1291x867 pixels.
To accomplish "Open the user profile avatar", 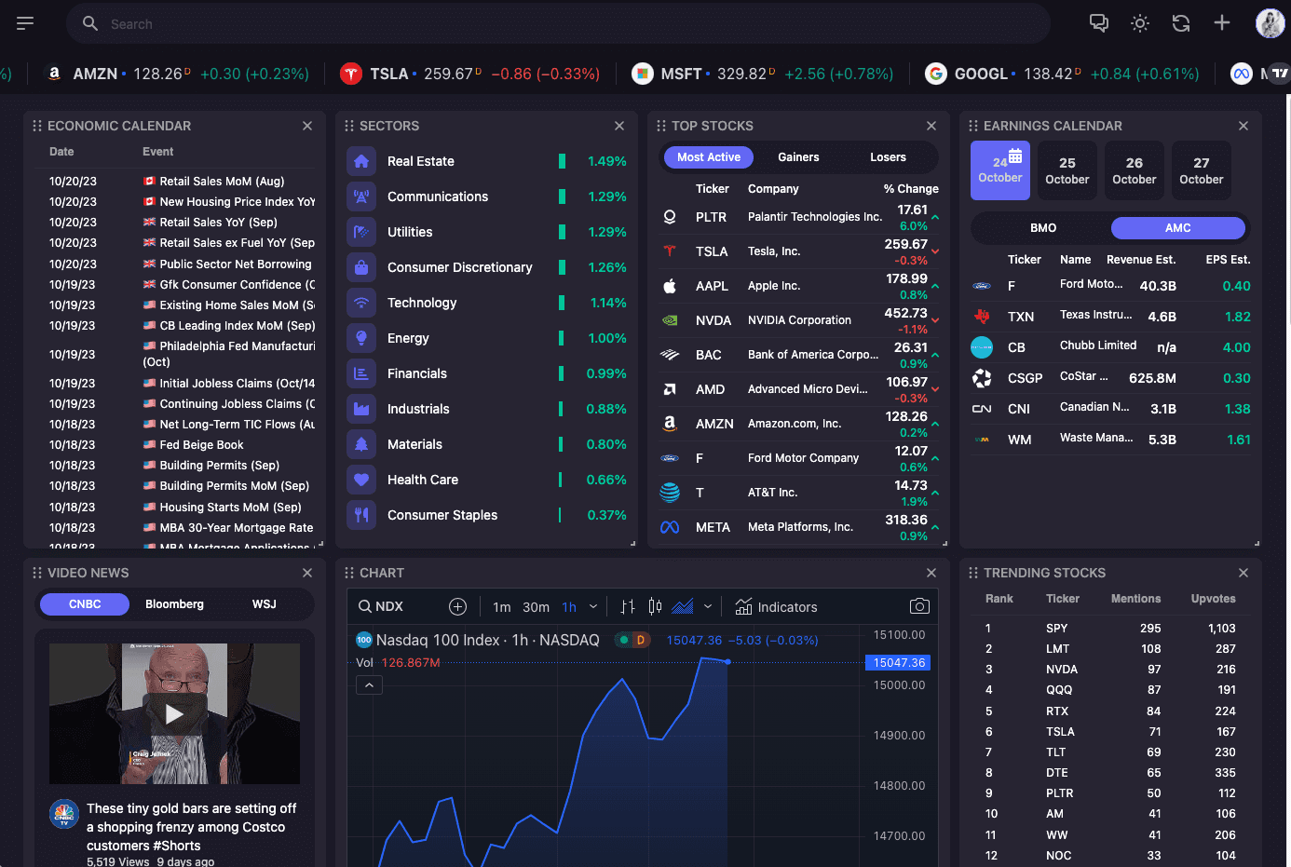I will pos(1270,23).
